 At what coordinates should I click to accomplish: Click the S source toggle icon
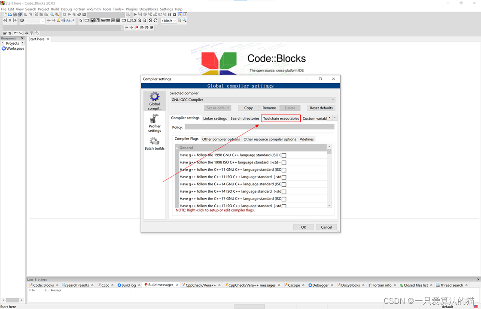pos(150,20)
